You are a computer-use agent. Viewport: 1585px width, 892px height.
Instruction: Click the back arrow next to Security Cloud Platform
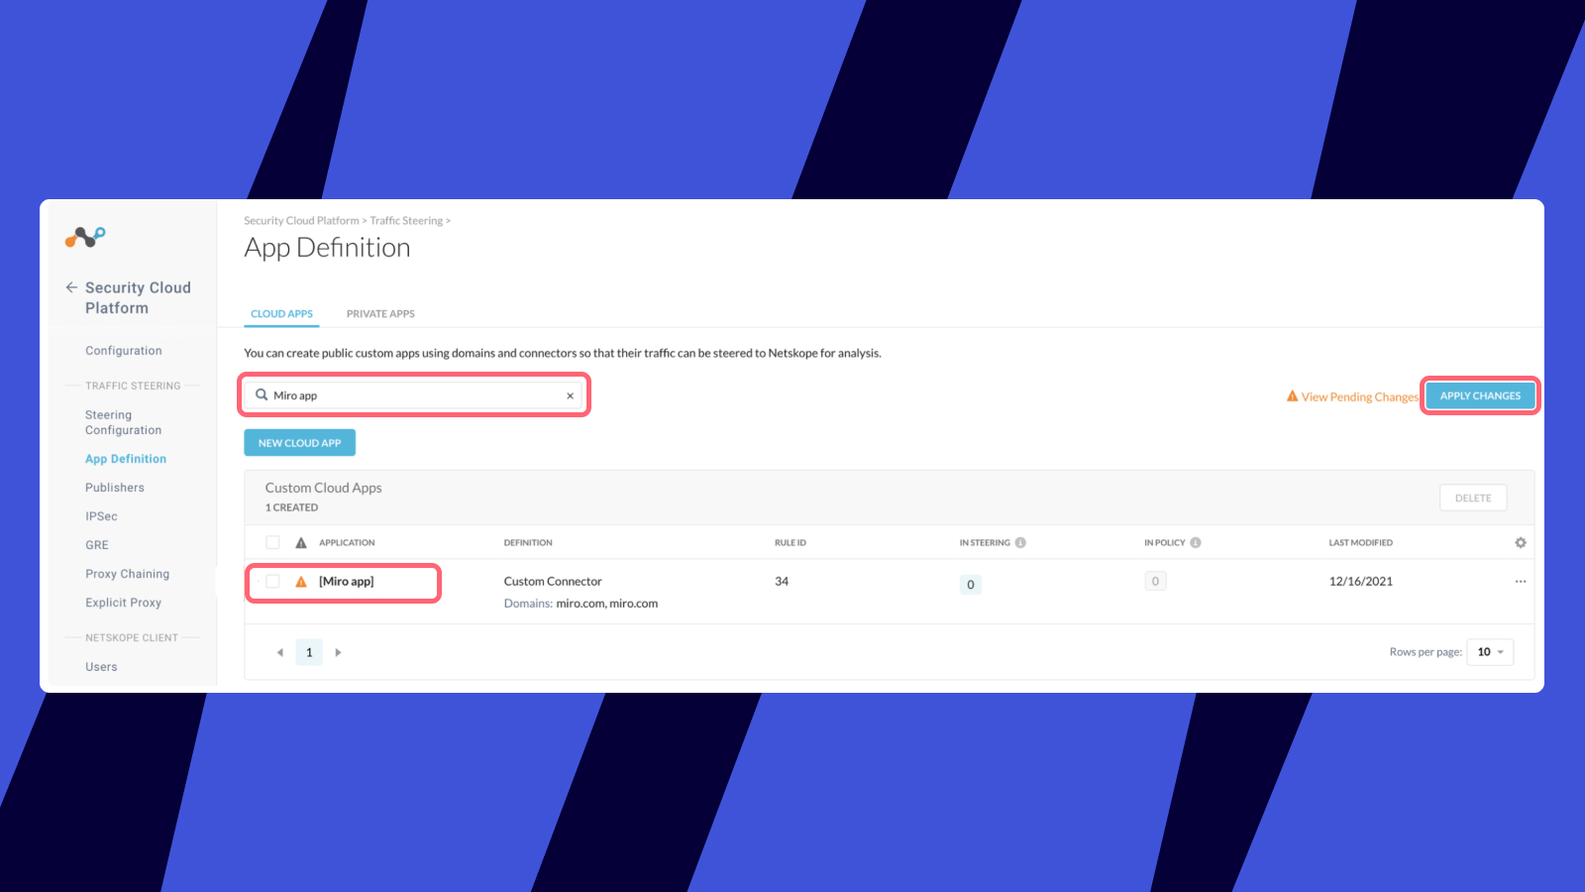point(71,286)
